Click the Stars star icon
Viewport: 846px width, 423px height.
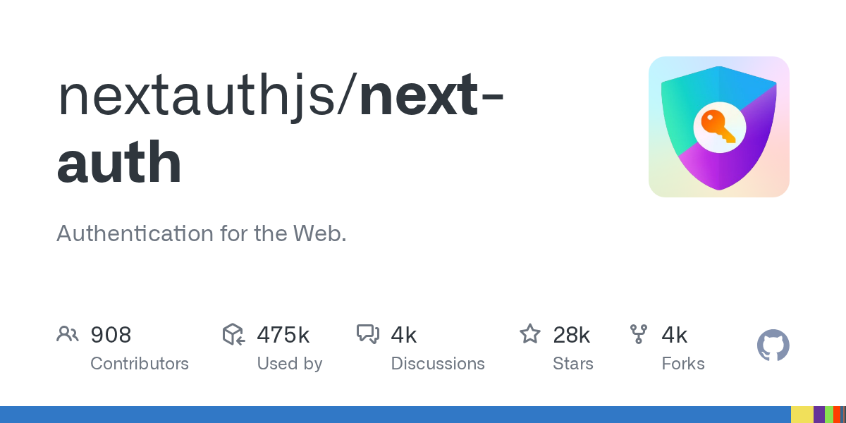(x=529, y=334)
